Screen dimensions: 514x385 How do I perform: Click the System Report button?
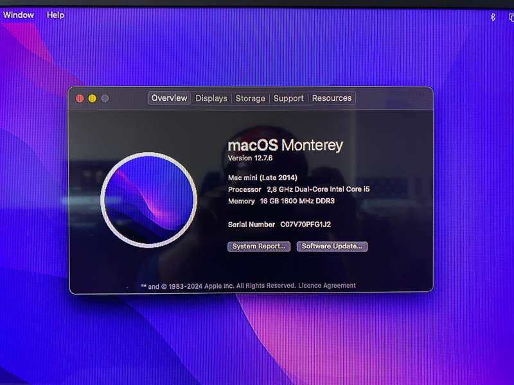pyautogui.click(x=259, y=246)
